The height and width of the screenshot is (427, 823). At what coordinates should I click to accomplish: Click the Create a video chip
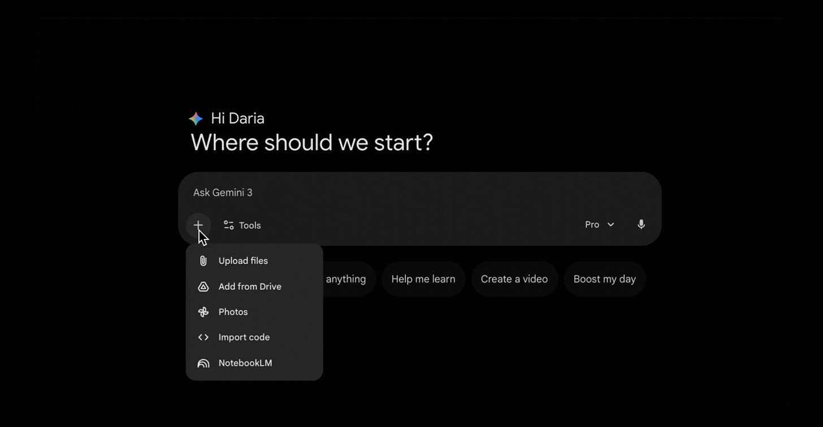click(514, 279)
